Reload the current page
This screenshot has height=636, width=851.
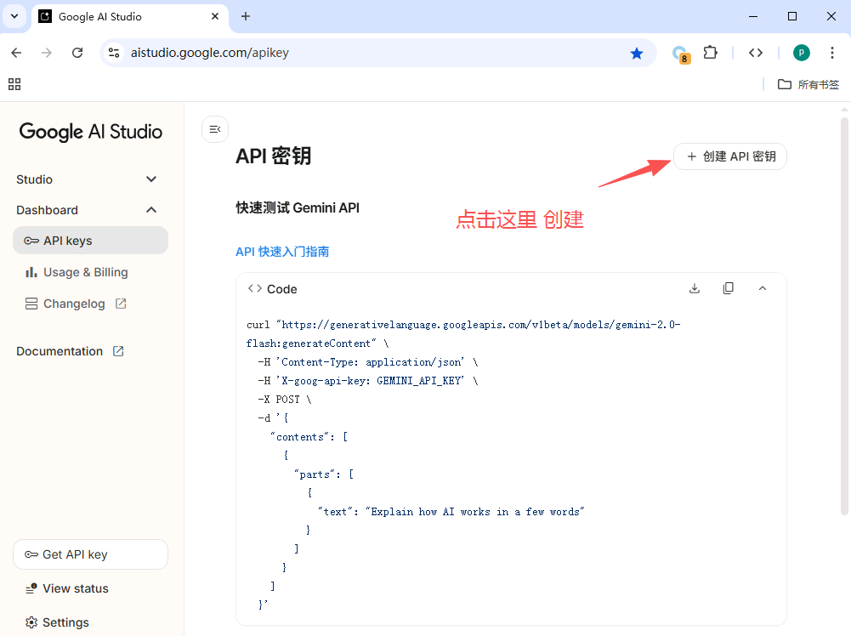pyautogui.click(x=77, y=53)
